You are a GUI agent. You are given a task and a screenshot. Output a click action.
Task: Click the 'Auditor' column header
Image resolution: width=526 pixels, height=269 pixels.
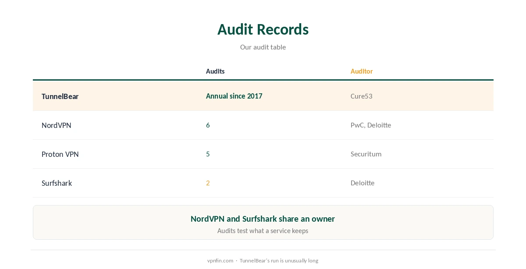(x=362, y=71)
